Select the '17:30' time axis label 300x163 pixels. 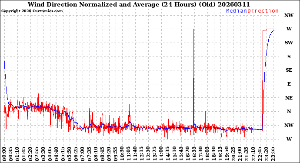coord(200,154)
